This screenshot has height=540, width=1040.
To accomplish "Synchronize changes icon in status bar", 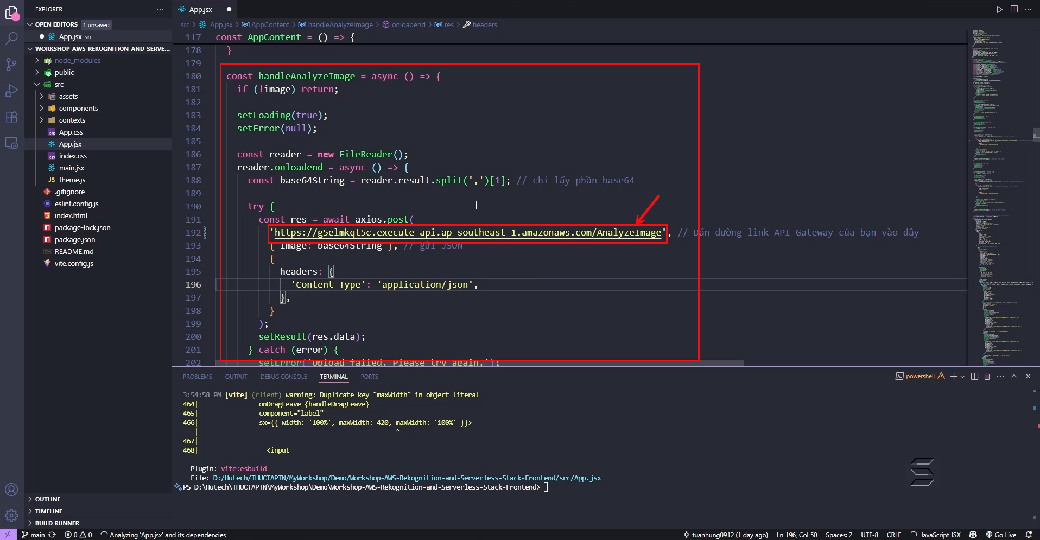I will [x=52, y=535].
